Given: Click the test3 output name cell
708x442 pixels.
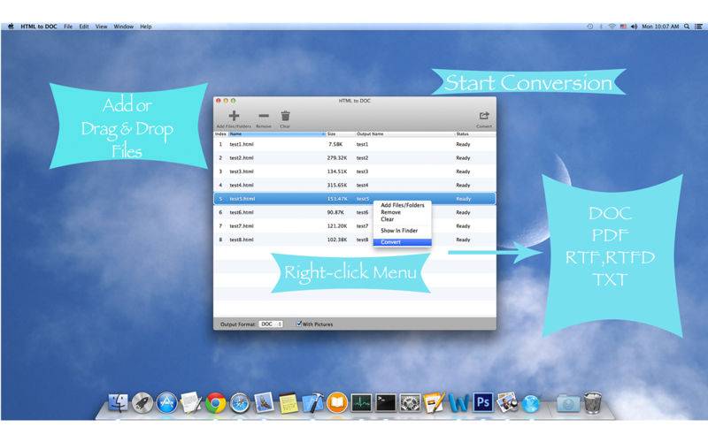Looking at the screenshot, I should coord(362,171).
